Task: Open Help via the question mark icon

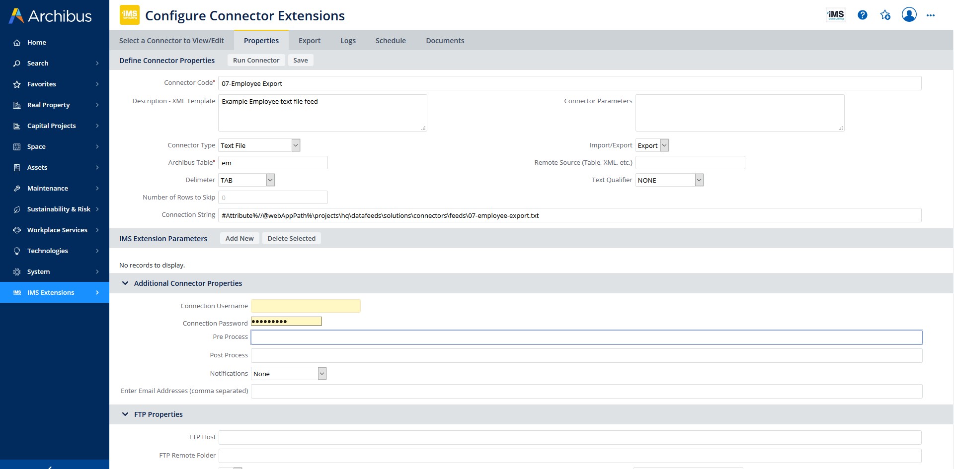Action: pyautogui.click(x=862, y=15)
